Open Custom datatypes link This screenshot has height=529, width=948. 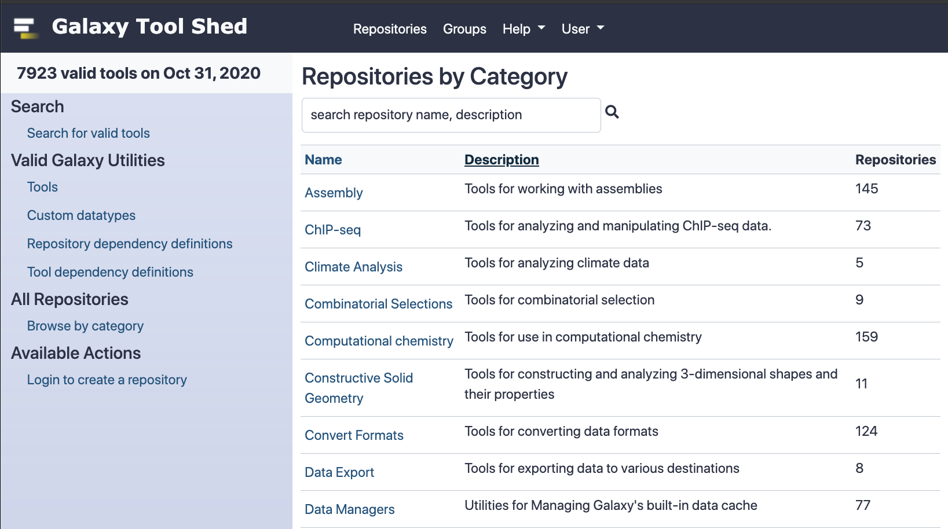coord(81,215)
